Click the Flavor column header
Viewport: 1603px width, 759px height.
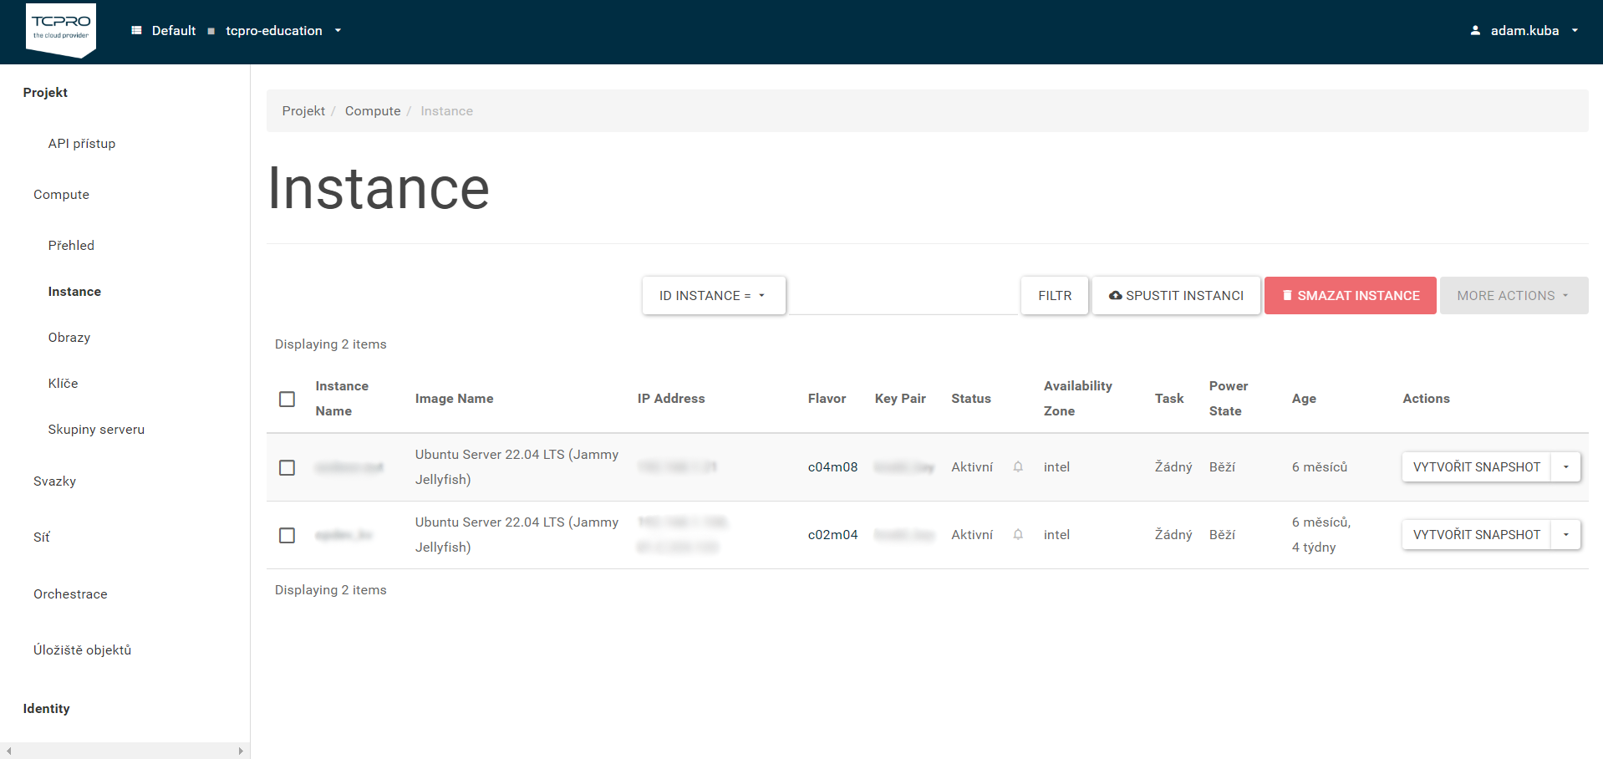tap(827, 399)
